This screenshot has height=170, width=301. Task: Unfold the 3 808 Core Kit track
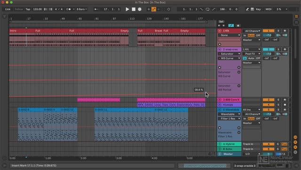click(x=220, y=100)
